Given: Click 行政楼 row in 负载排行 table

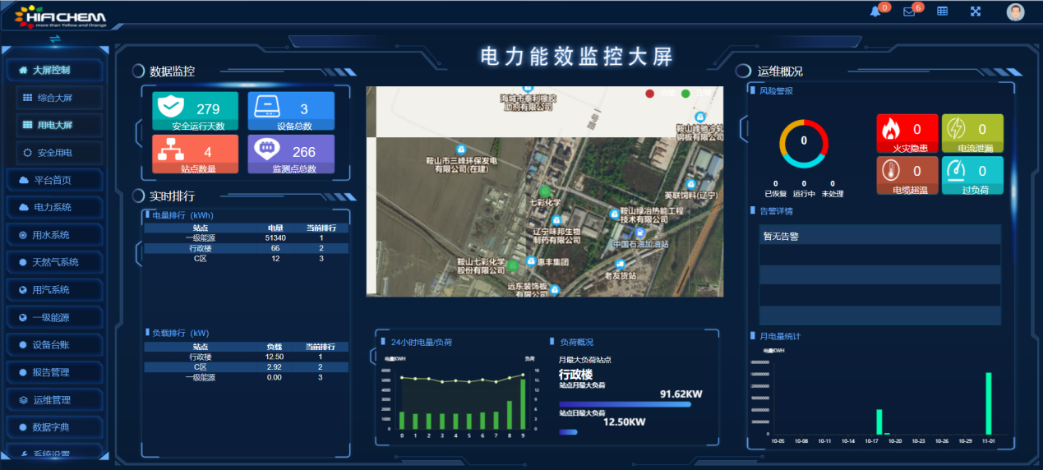Looking at the screenshot, I should click(246, 357).
